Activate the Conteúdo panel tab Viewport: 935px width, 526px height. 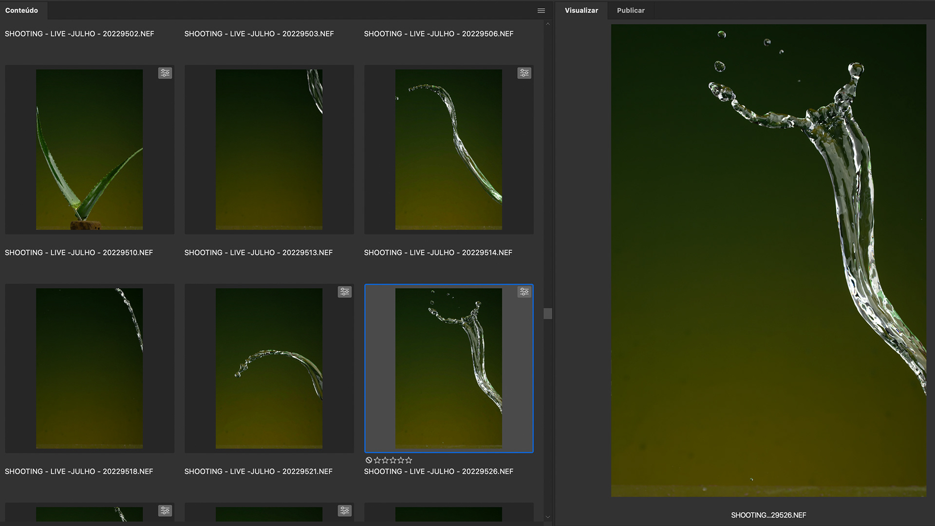point(21,10)
